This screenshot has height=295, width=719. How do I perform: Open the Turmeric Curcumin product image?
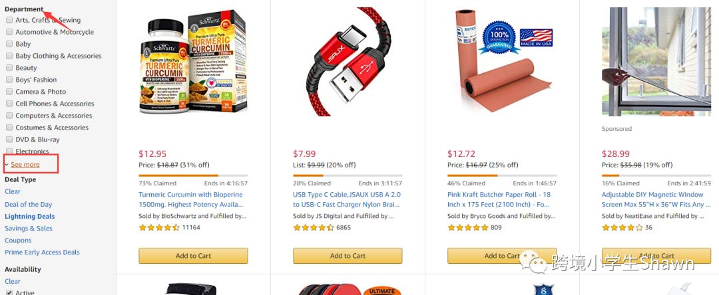(194, 62)
